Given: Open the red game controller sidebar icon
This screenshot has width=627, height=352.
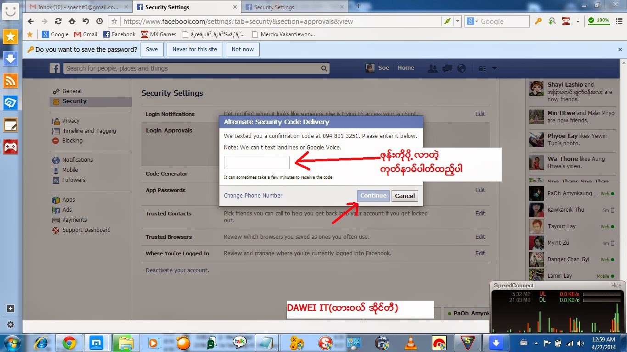Looking at the screenshot, I should (10, 147).
